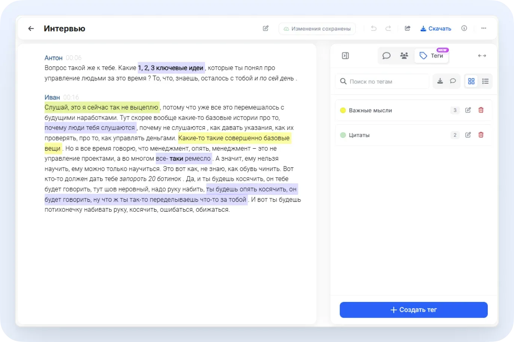Click the redo arrow icon
Viewport: 514px width, 342px height.
pos(388,28)
